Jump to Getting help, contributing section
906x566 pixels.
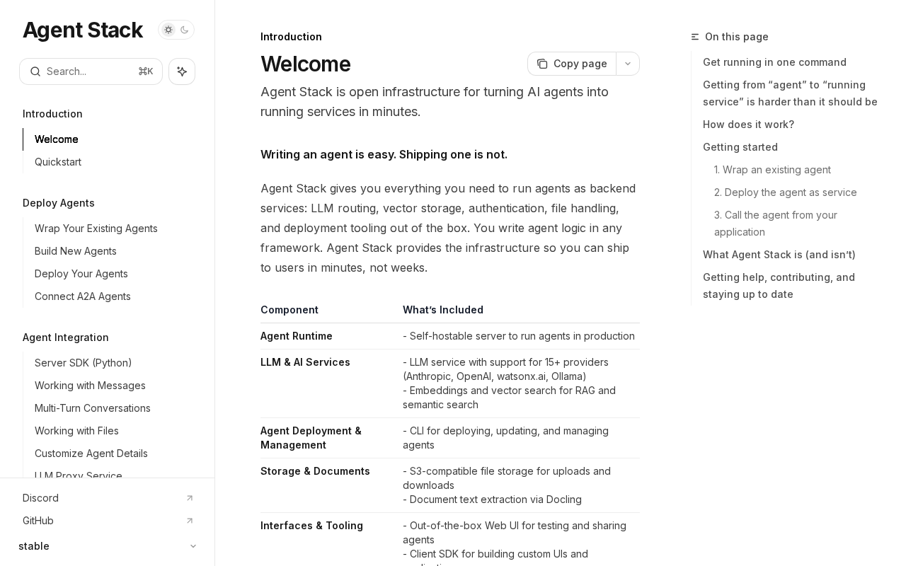[x=779, y=286]
